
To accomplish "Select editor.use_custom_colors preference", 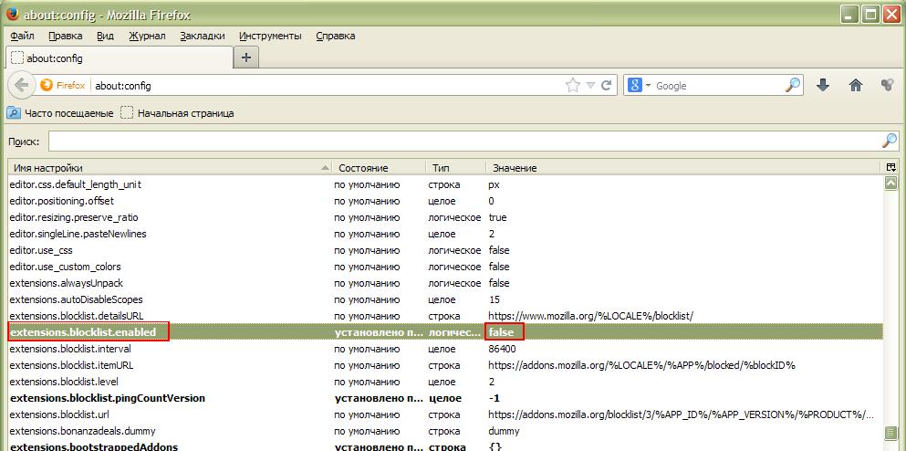I will 445,267.
